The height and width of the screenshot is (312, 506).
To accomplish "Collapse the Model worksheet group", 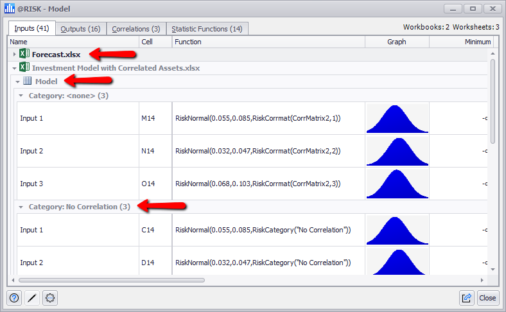I will click(18, 82).
